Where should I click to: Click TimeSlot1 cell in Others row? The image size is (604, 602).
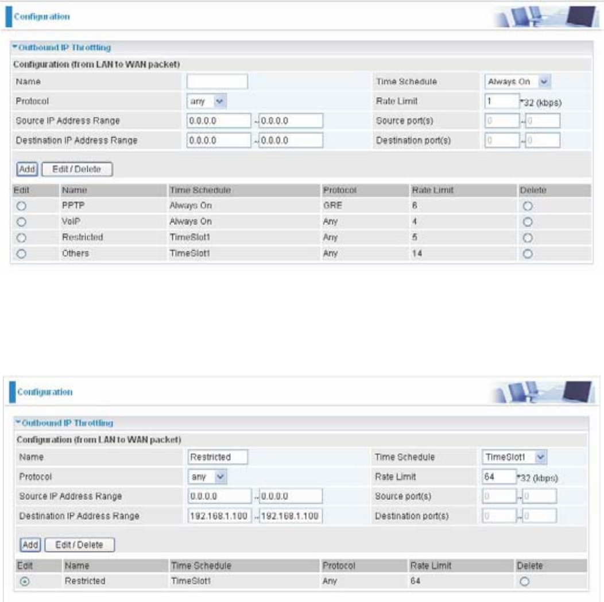coord(190,253)
